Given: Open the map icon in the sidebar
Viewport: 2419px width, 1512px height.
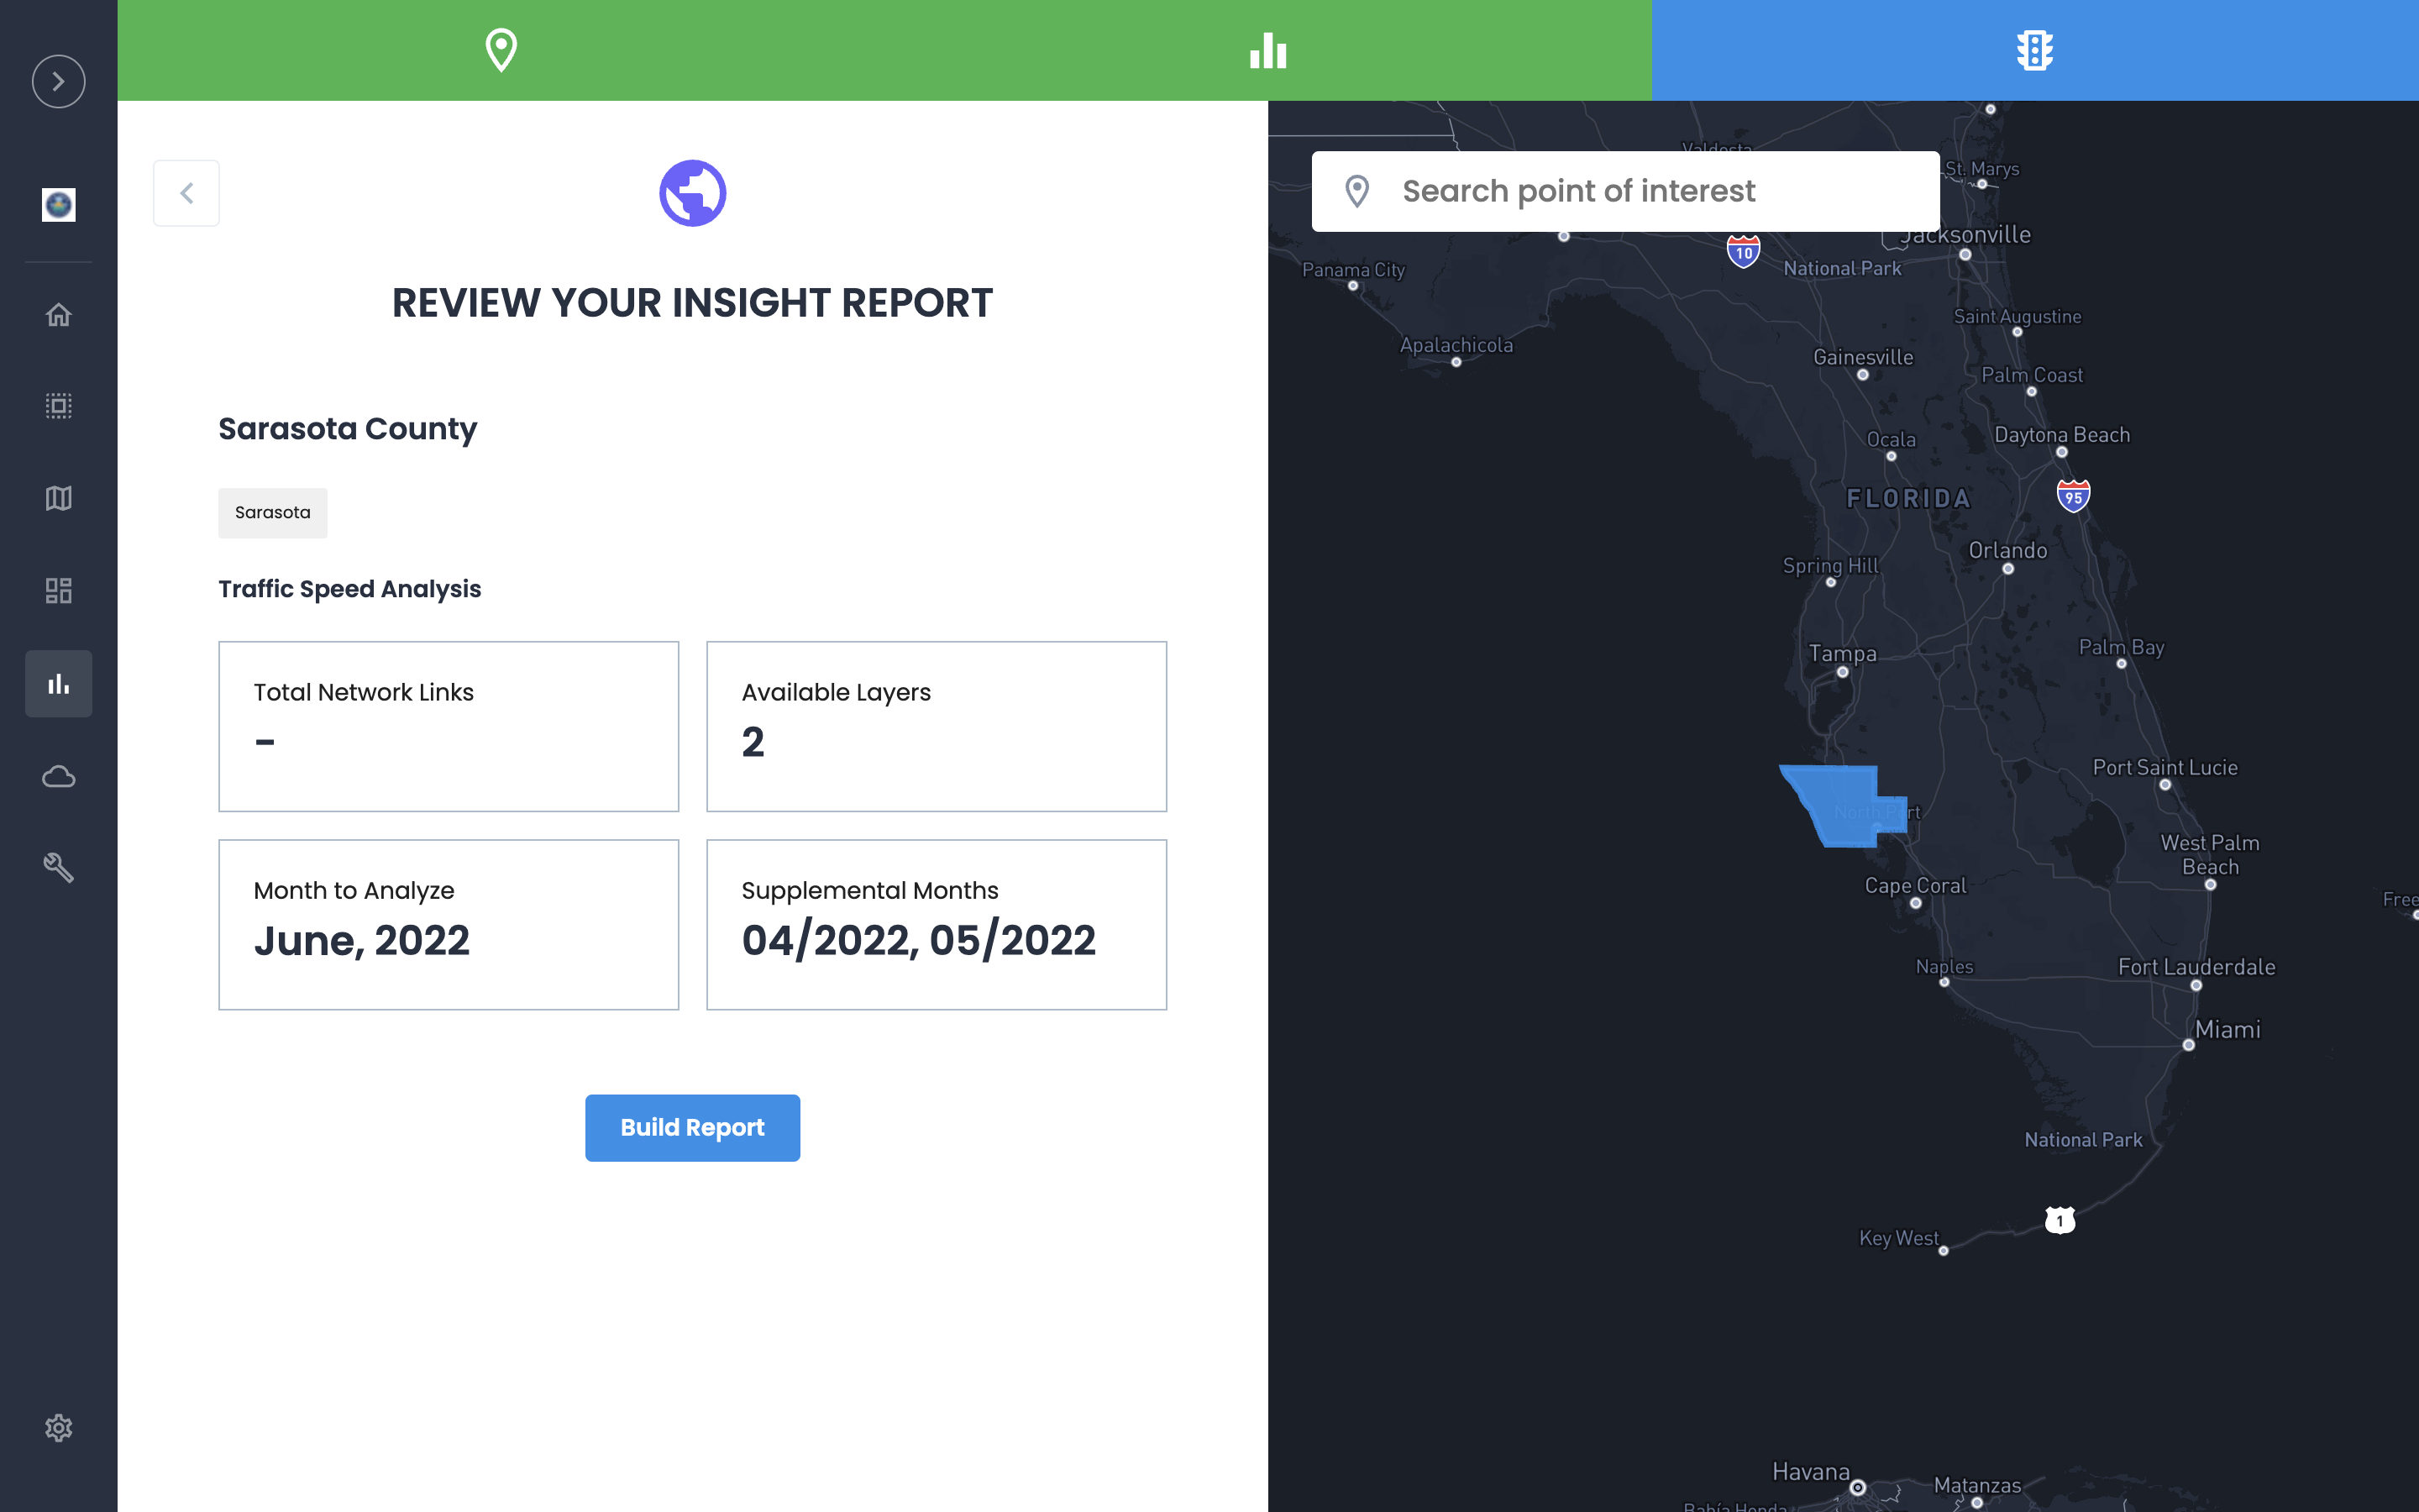Looking at the screenshot, I should (58, 498).
